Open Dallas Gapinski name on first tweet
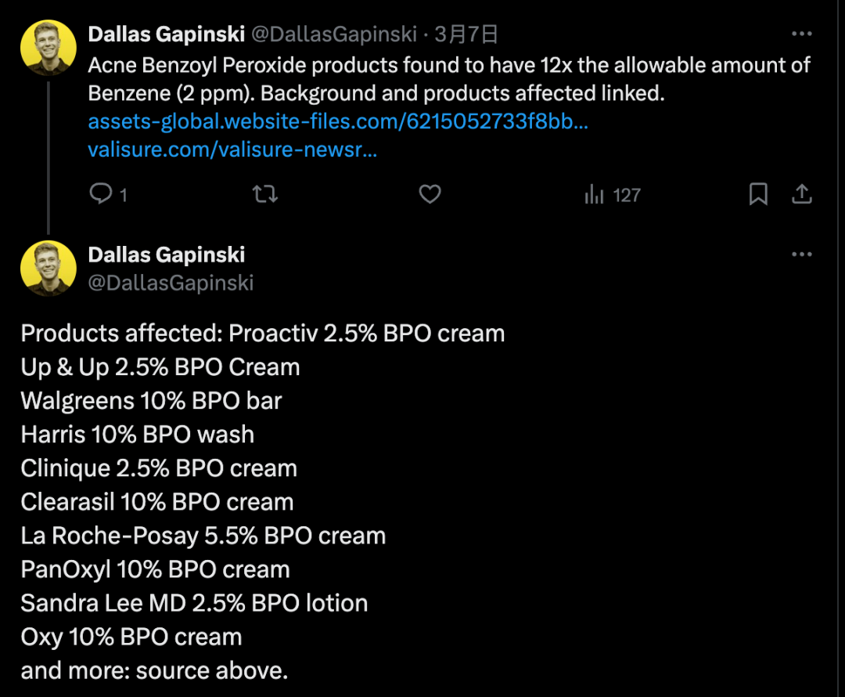This screenshot has width=845, height=697. [x=167, y=34]
